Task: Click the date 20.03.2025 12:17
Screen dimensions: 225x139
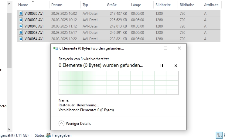Action: (64, 32)
